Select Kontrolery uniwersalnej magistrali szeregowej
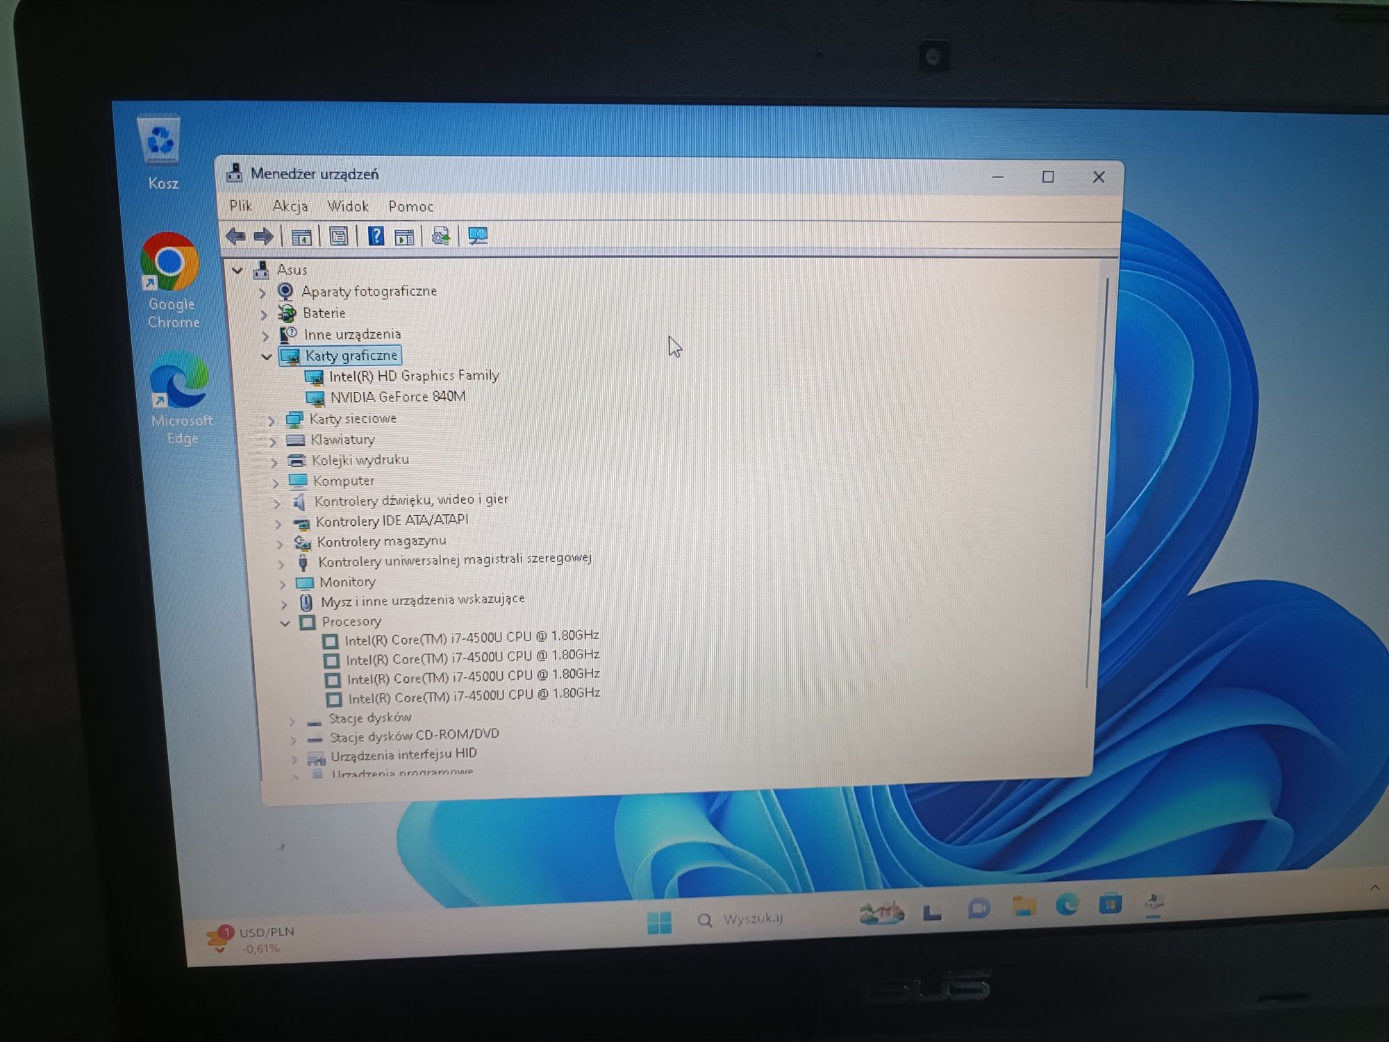The image size is (1389, 1042). pos(455,559)
